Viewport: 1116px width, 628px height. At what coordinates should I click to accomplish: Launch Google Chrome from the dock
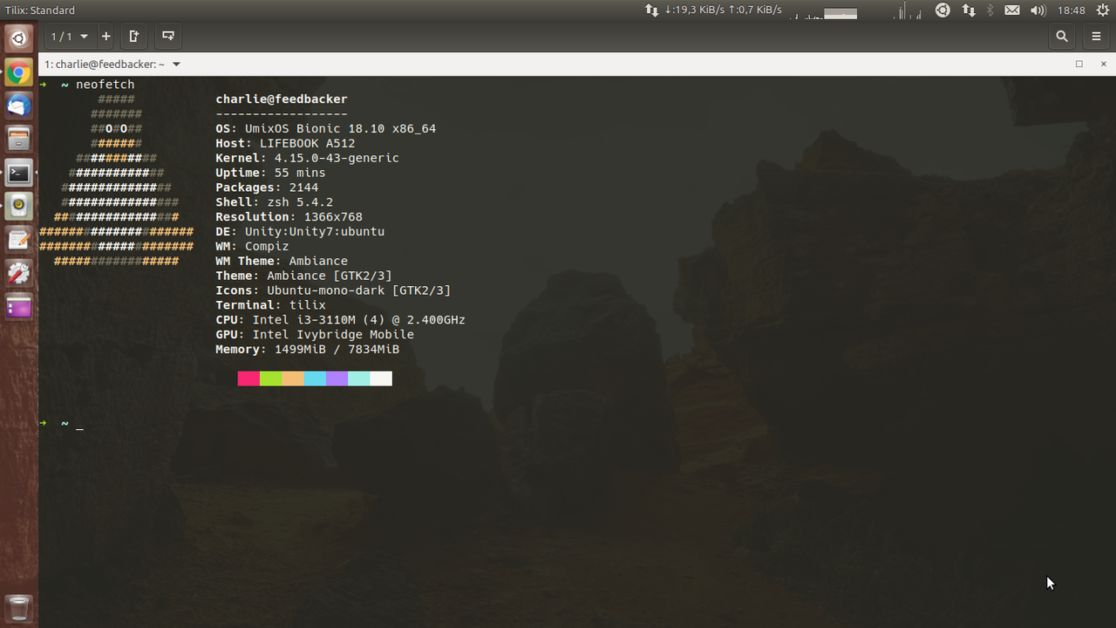click(x=19, y=72)
